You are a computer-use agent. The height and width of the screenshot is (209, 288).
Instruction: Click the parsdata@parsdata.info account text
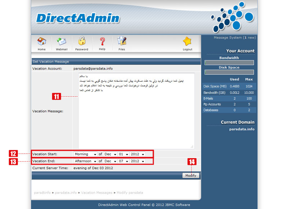click(93, 69)
